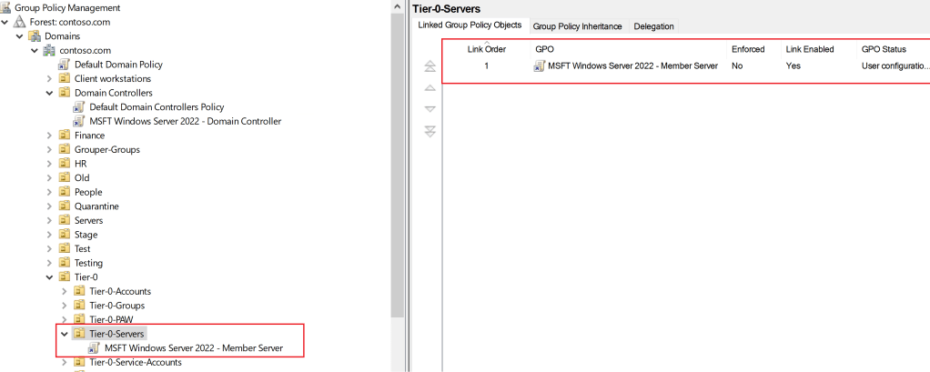Viewport: 930px width, 372px height.
Task: Expand the Client workstations OU
Action: (x=49, y=78)
